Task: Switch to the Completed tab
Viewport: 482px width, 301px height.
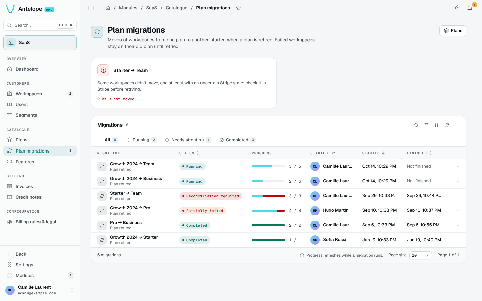Action: (237, 140)
